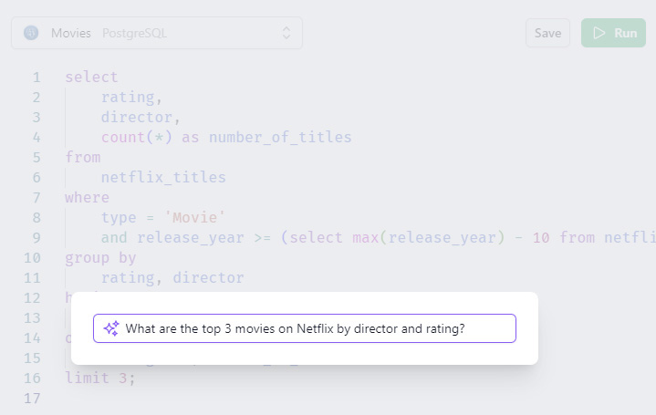
Task: Save the current query
Action: (547, 33)
